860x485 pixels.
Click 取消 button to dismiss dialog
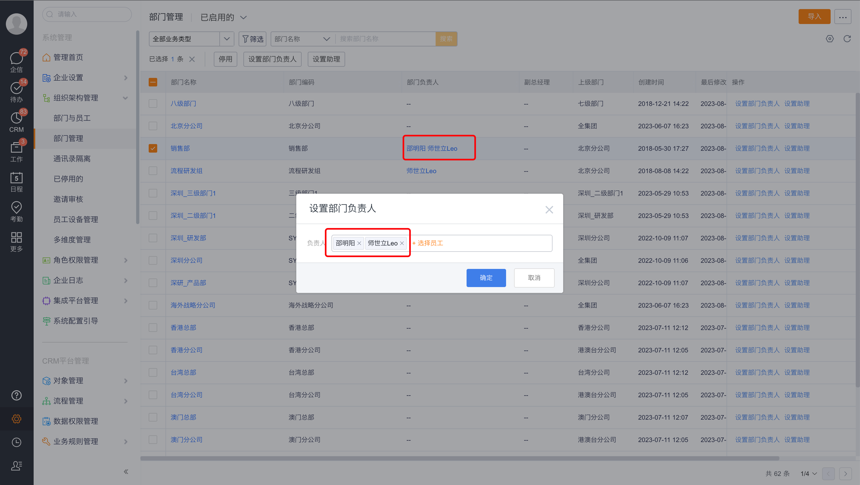(534, 277)
